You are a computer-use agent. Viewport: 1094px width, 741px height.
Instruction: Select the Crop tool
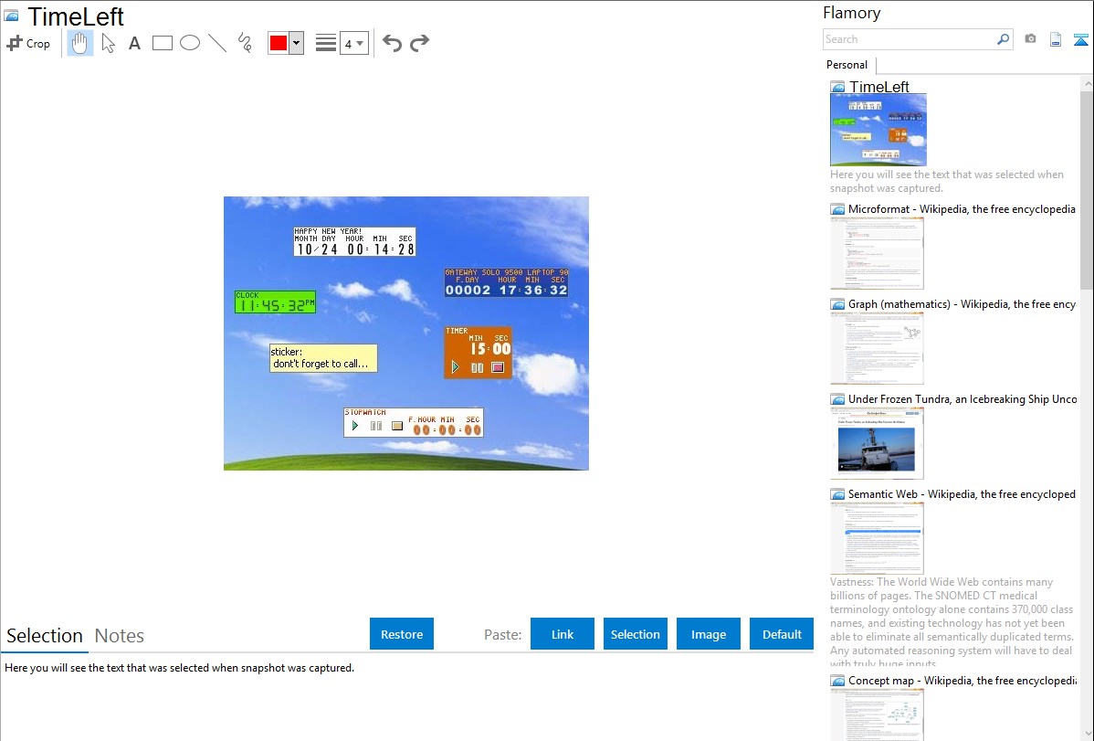pos(28,43)
